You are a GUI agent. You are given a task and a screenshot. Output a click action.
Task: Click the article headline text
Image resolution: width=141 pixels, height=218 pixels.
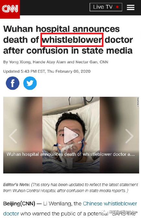68,40
